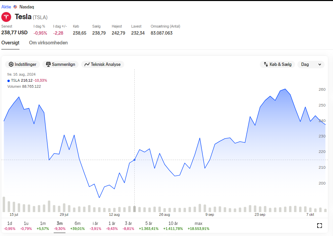This screenshot has height=236, width=333.
Task: Click the Tesla logo icon
Action: [6, 17]
